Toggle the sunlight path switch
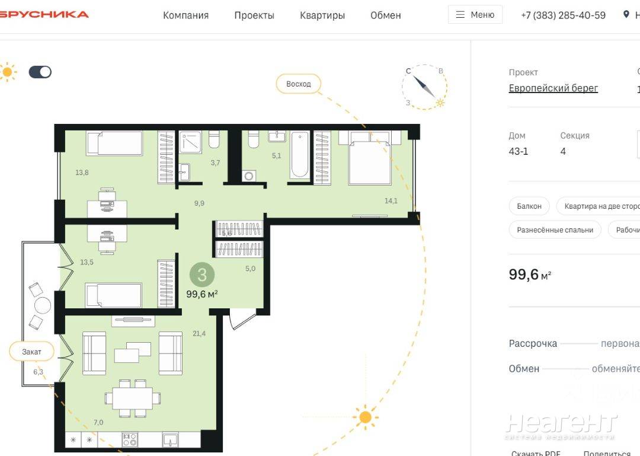 [40, 72]
